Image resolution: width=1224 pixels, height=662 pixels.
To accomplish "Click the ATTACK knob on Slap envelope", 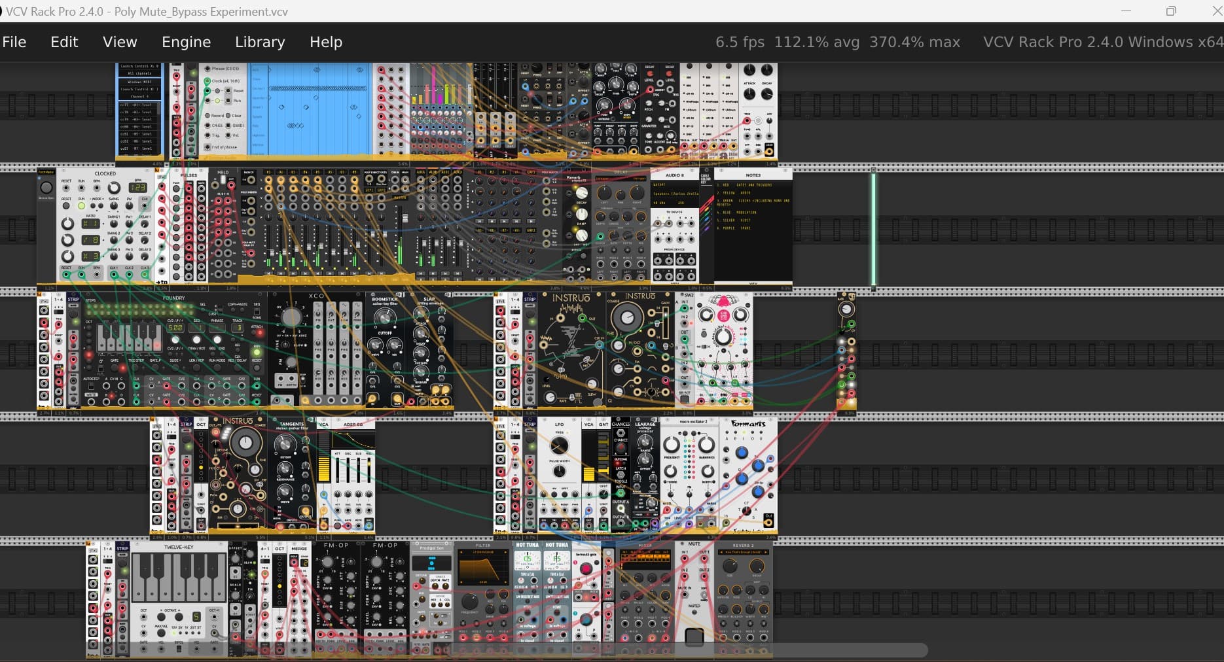I will [421, 313].
